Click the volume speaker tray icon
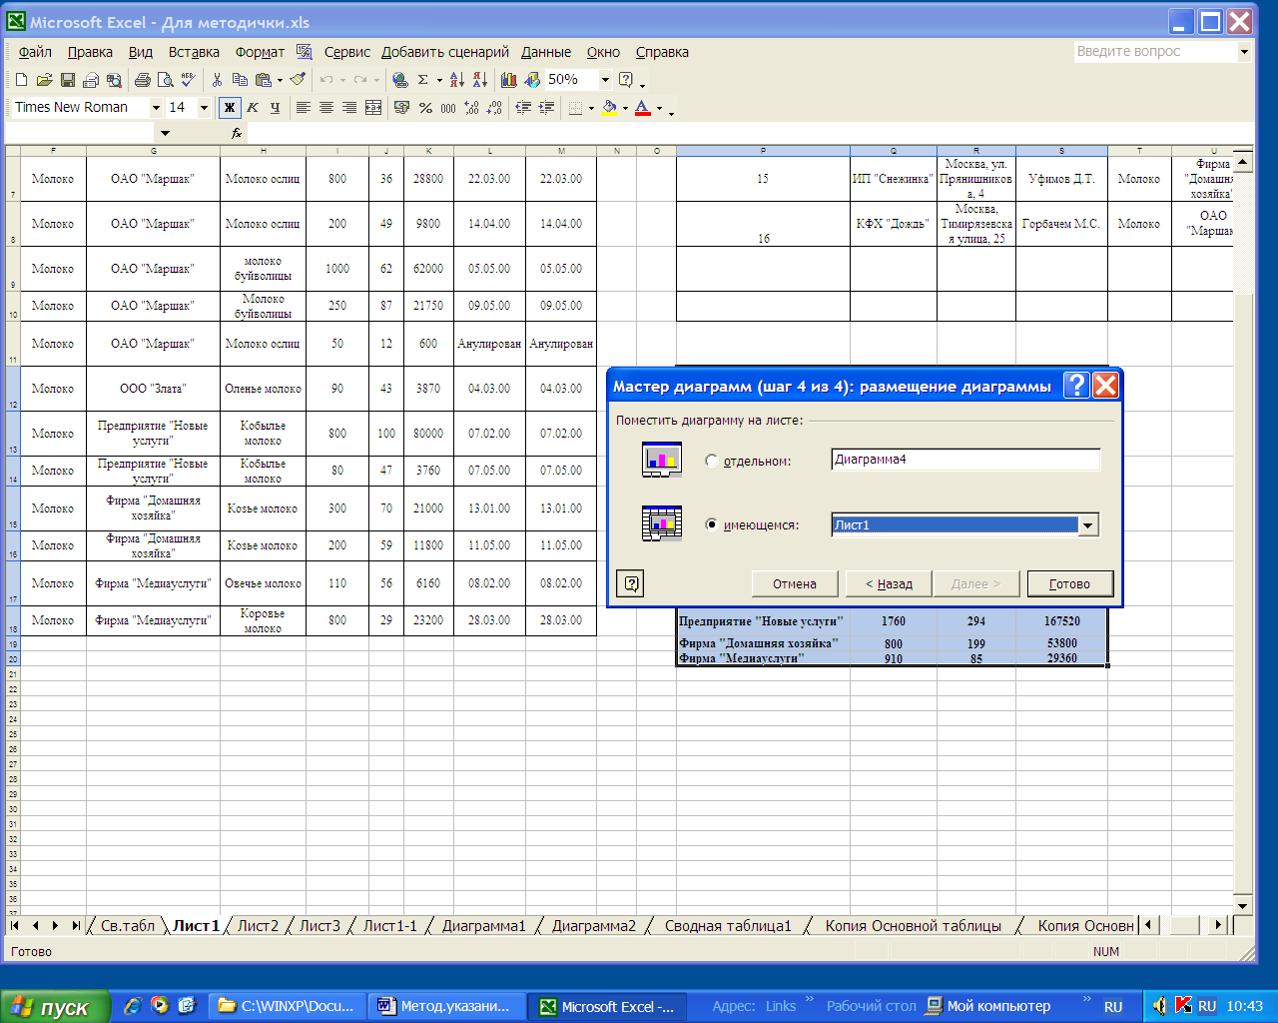 click(1159, 1007)
